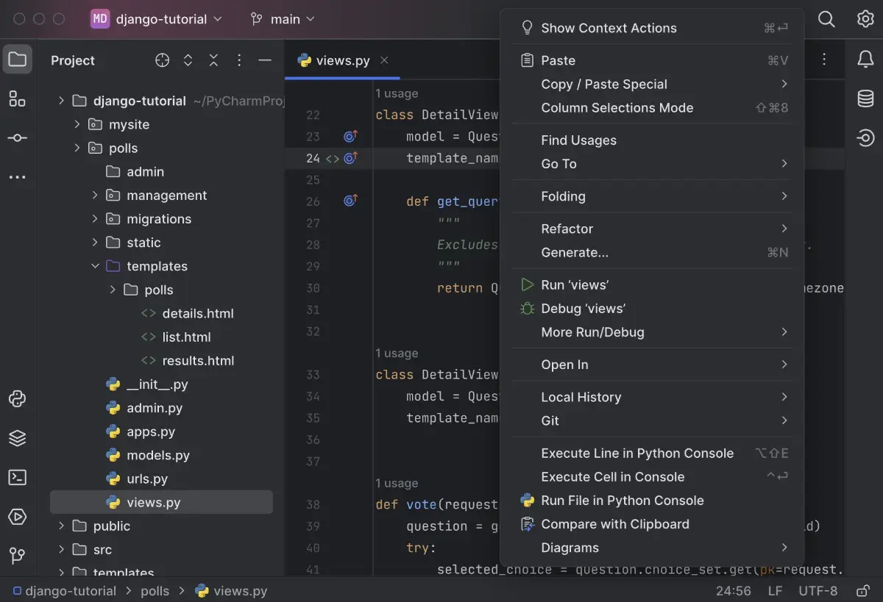Viewport: 883px width, 602px height.
Task: Click override gutter icon on line 23
Action: [350, 136]
